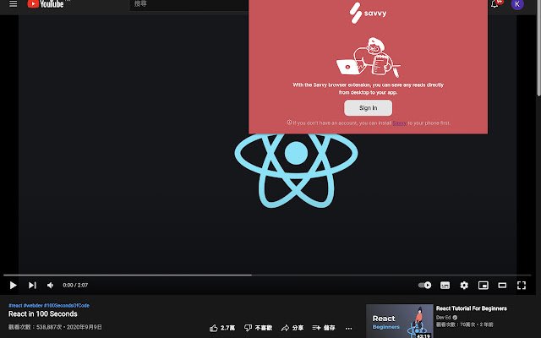
Task: Share the video
Action: (292, 328)
